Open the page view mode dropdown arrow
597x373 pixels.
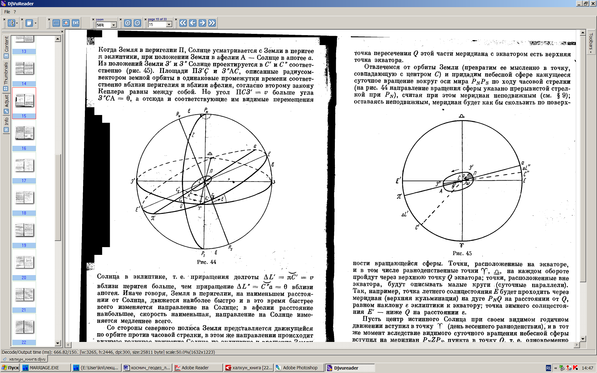(35, 23)
